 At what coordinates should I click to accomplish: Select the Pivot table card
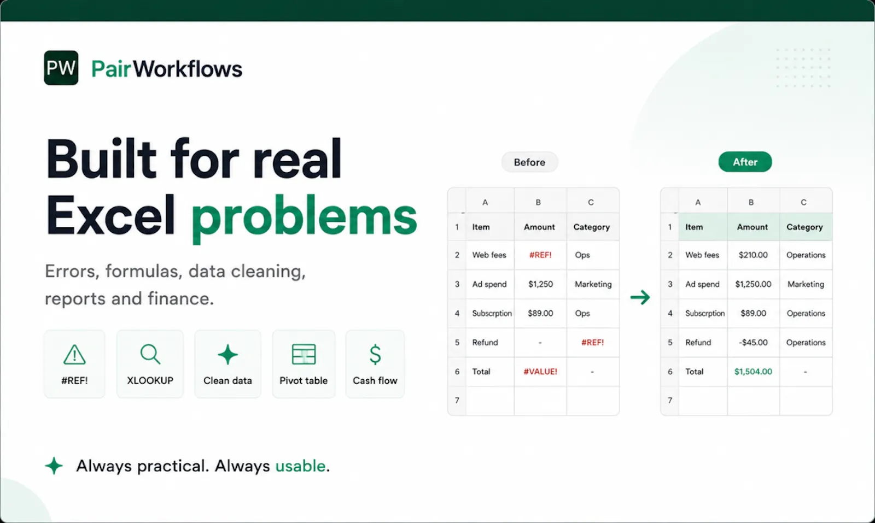click(304, 364)
